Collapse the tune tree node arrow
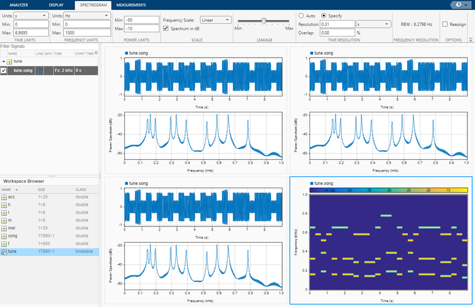Screen dimensions: 475x307 (x=3, y=62)
